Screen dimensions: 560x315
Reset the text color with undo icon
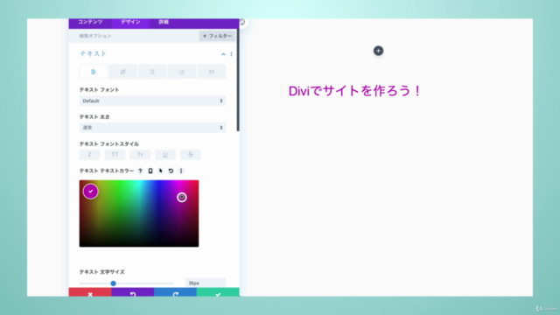pyautogui.click(x=171, y=171)
